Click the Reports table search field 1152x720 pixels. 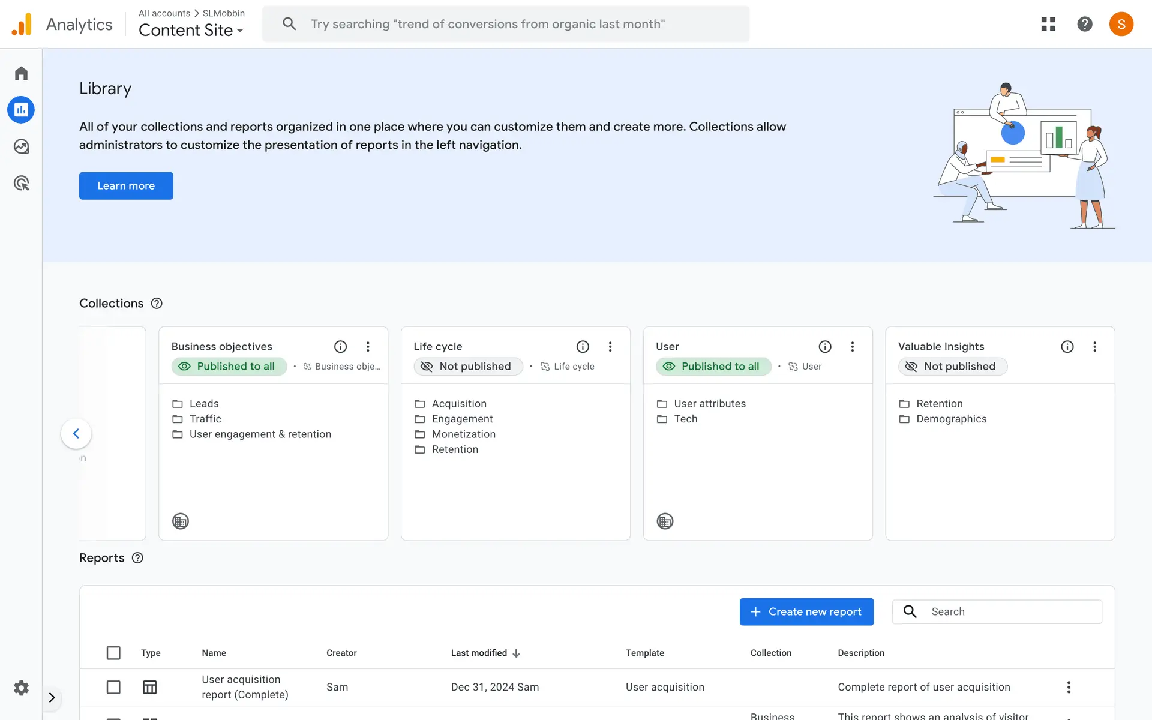1013,611
